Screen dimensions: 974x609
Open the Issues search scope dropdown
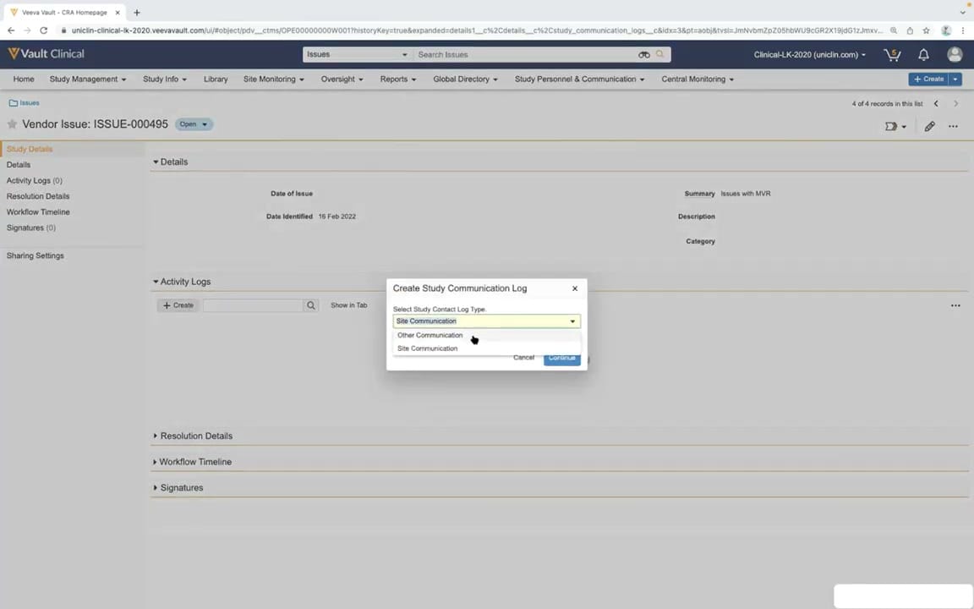point(357,55)
